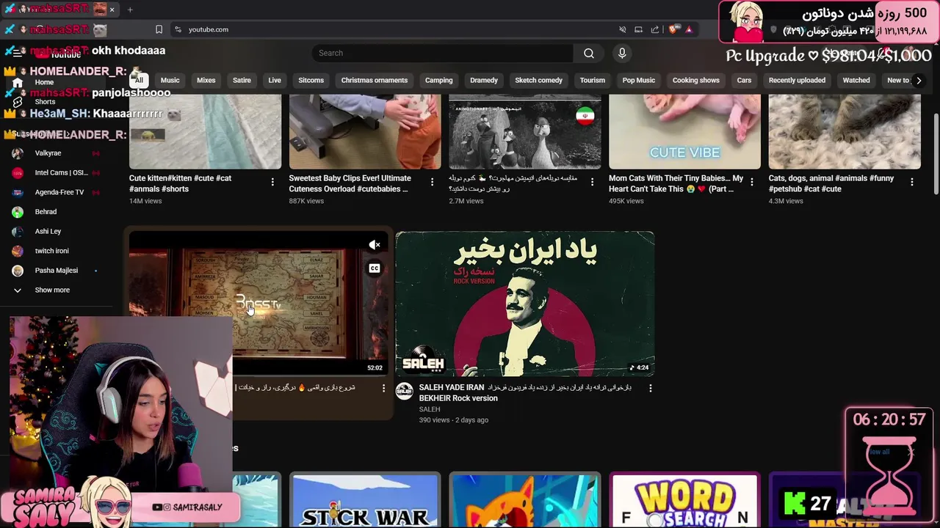Click the muted-site speaker icon in address bar

(x=623, y=29)
